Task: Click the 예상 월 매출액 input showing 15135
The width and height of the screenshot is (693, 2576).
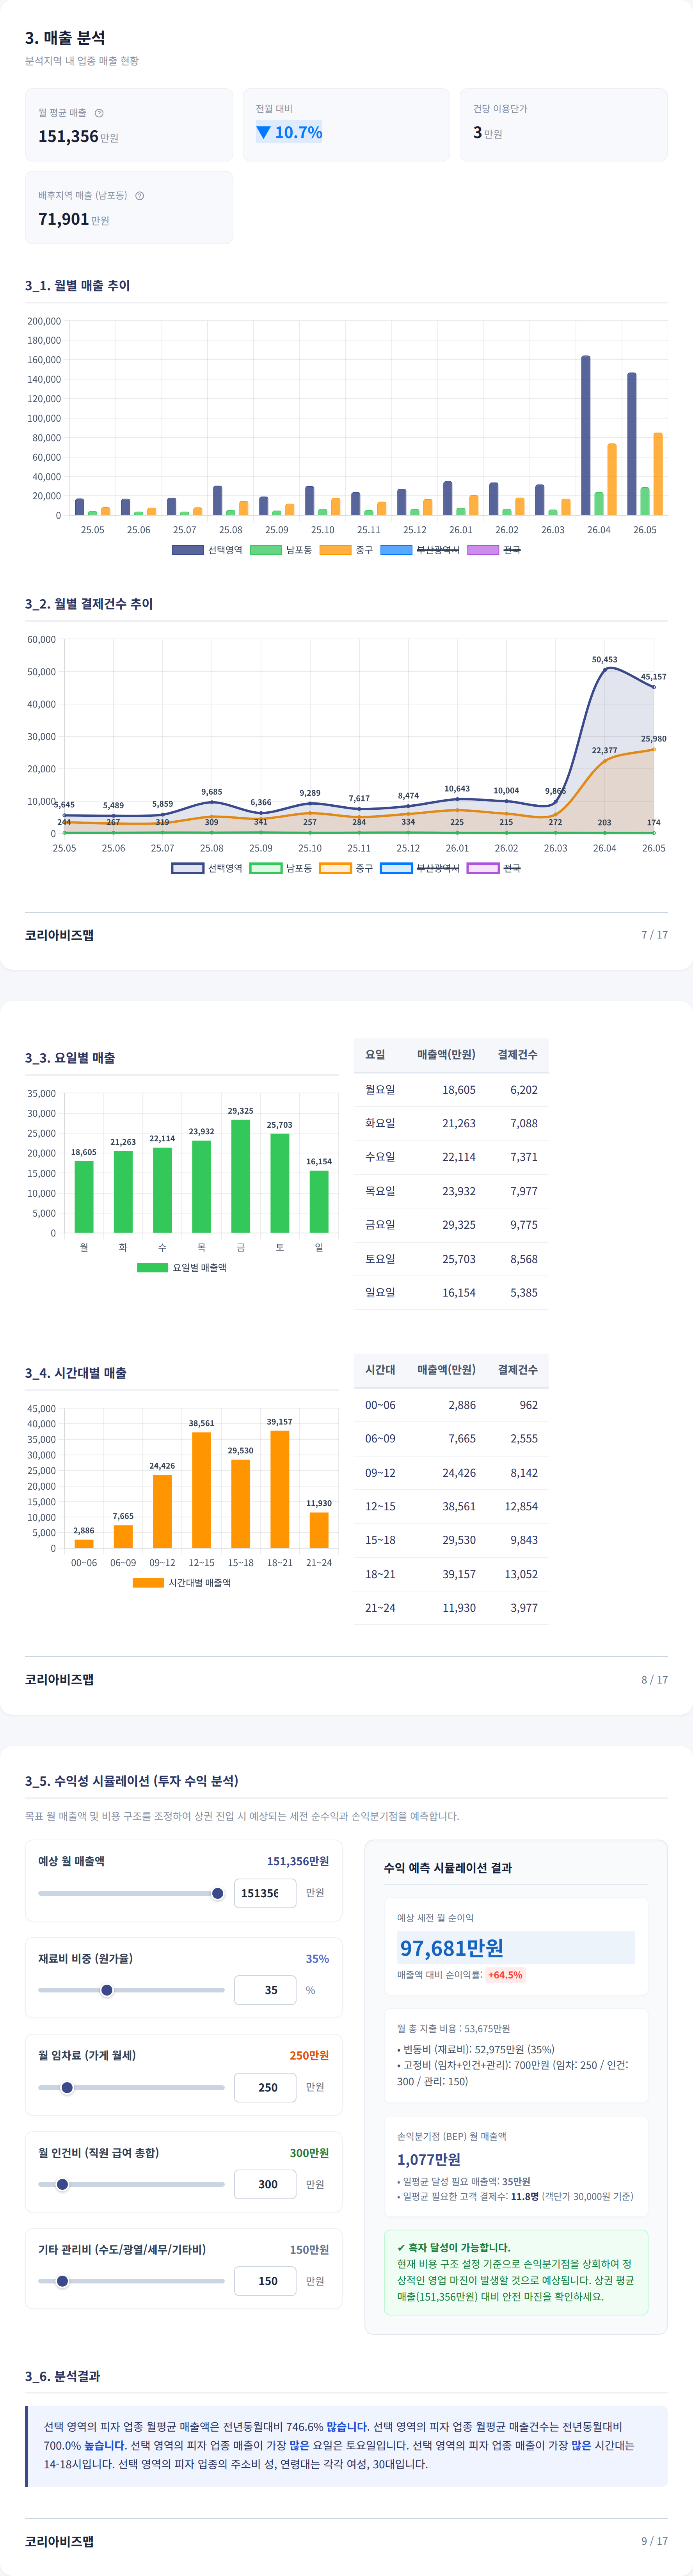Action: click(265, 1893)
